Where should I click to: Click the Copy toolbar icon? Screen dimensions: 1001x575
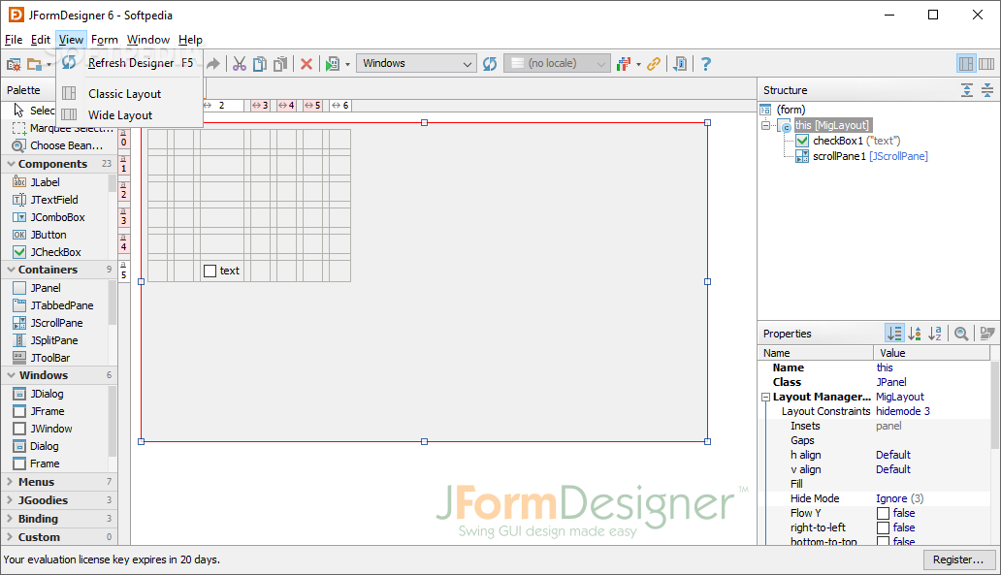260,64
